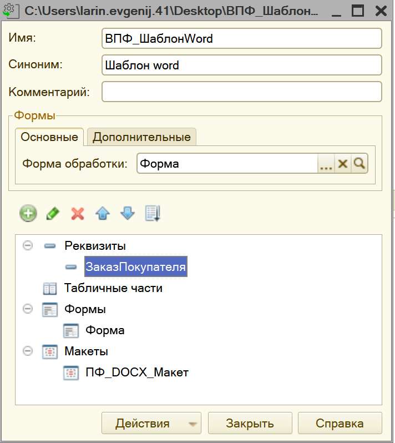The image size is (395, 443).
Task: Click the Комментарий input field
Action: 242,92
